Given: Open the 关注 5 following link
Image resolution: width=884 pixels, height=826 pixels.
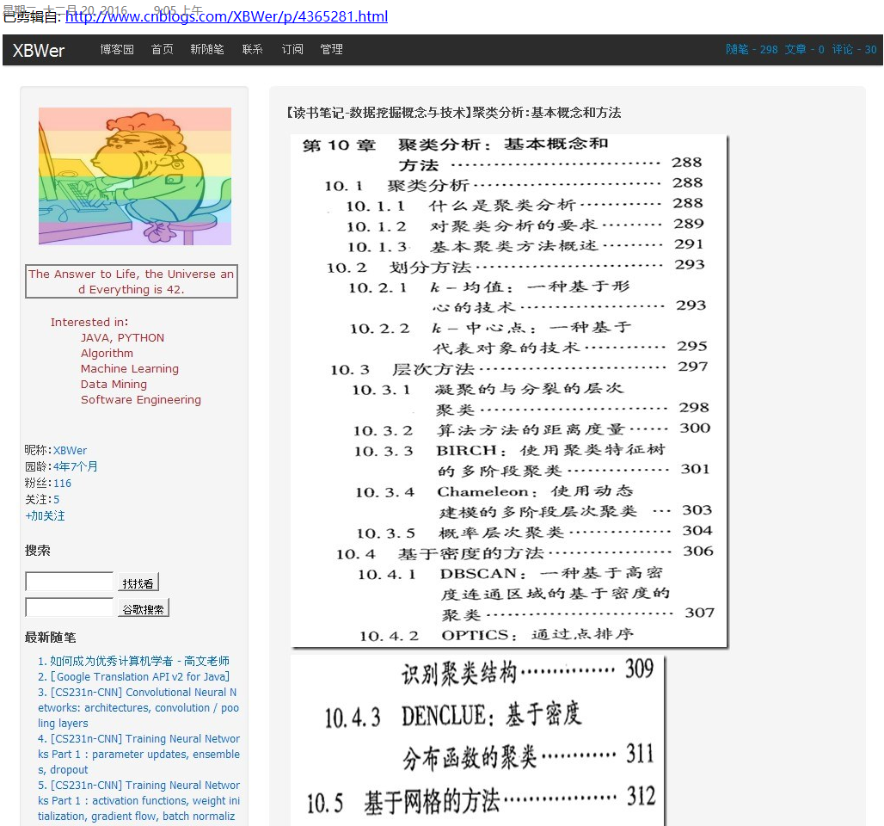Looking at the screenshot, I should pyautogui.click(x=56, y=499).
